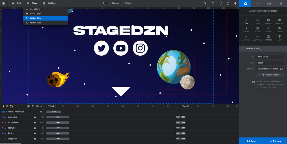Toggle the lock on Stagedzn layer
287x144 pixels.
click(35, 139)
